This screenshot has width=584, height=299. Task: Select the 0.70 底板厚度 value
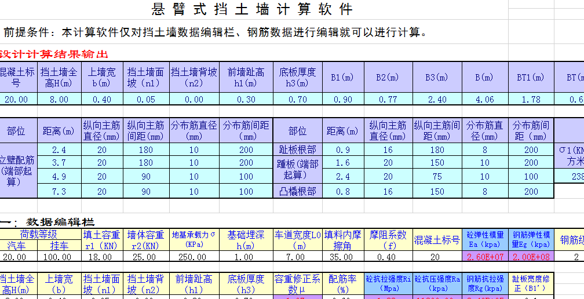[298, 99]
